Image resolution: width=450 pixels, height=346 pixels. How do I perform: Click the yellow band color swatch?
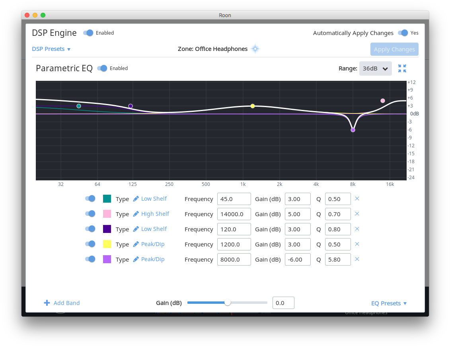pos(107,244)
